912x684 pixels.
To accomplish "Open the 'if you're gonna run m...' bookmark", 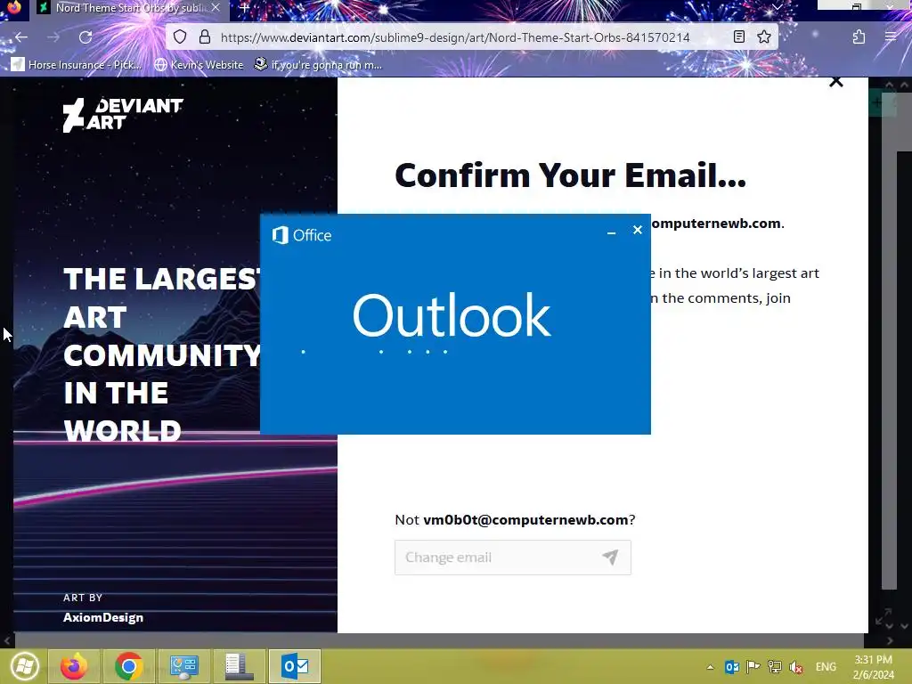I will pyautogui.click(x=318, y=64).
